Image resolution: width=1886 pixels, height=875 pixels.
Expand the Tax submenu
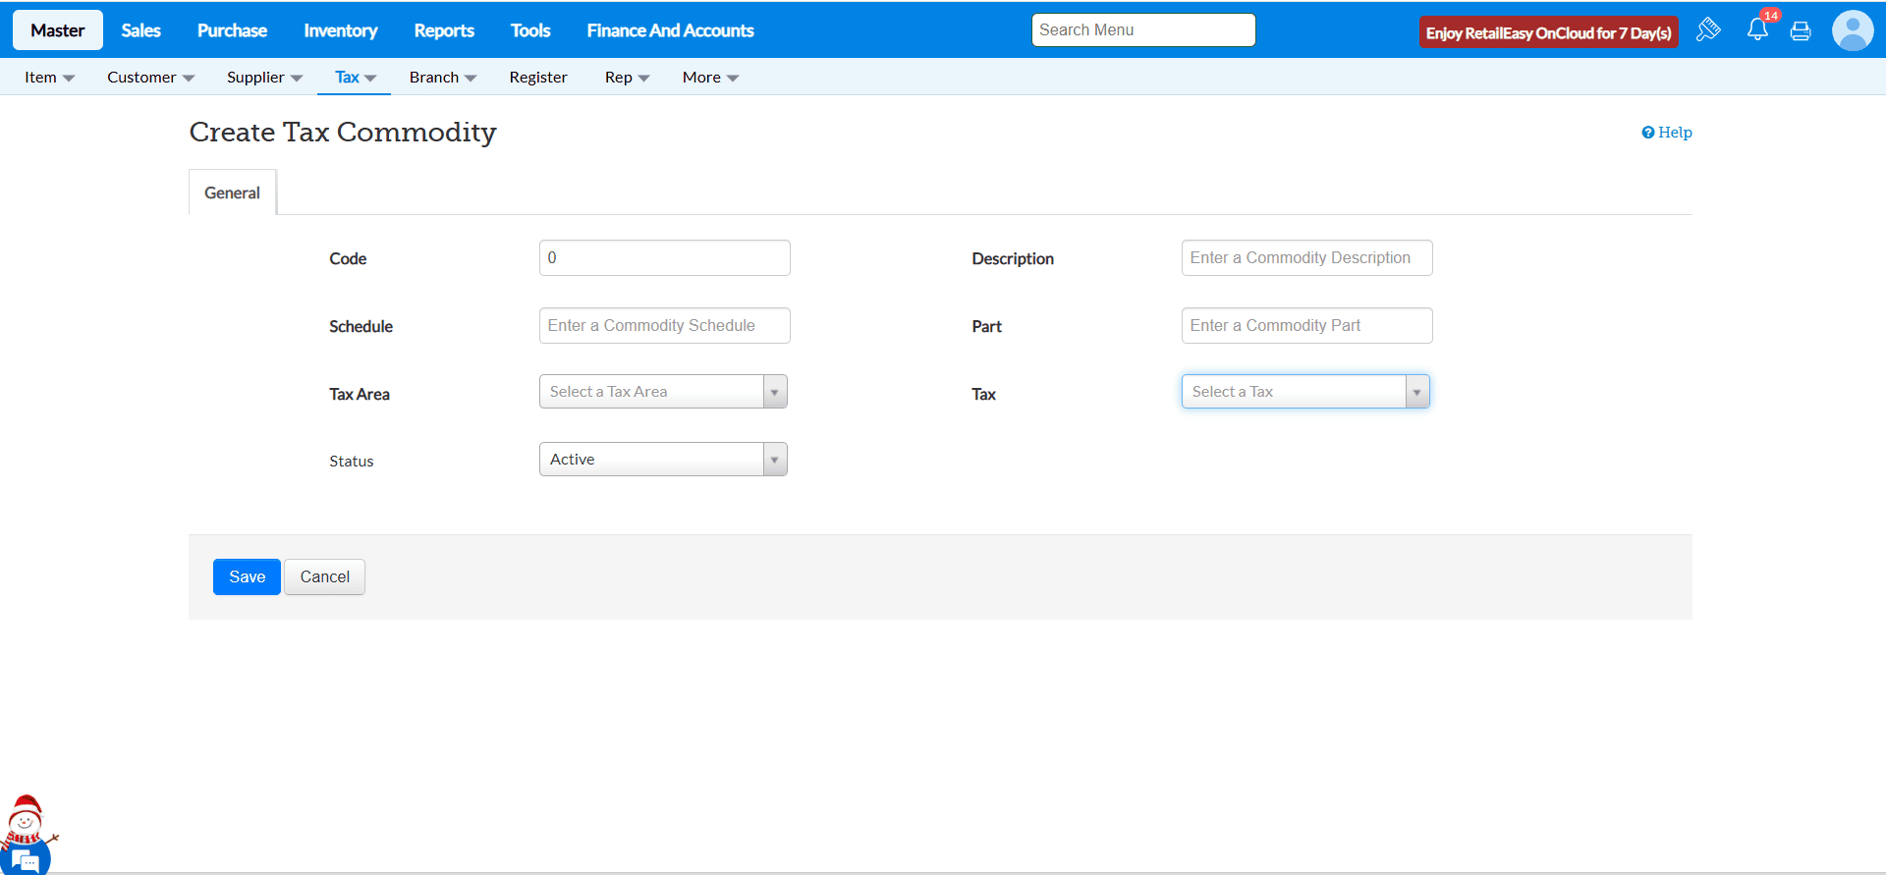[x=355, y=77]
